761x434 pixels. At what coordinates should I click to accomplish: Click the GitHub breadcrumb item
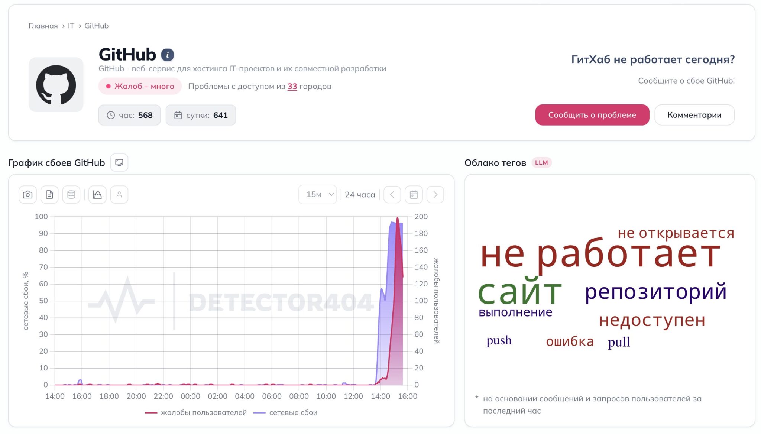(96, 26)
